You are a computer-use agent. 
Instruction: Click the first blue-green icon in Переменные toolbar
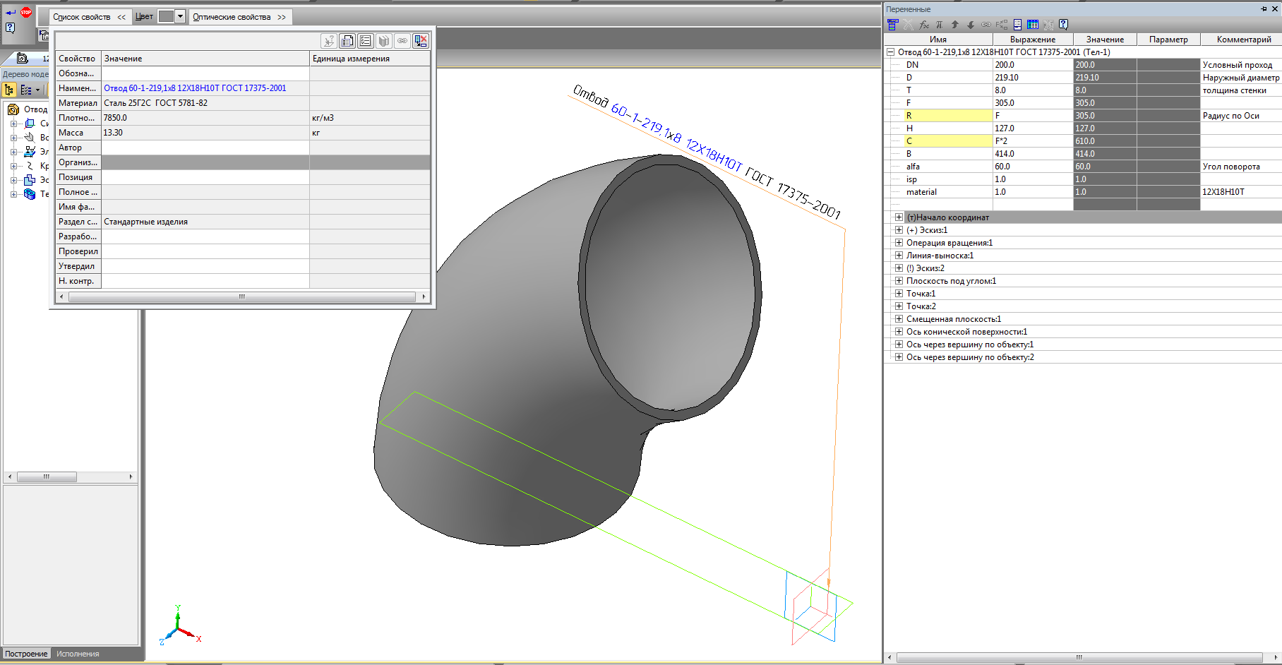click(x=892, y=25)
